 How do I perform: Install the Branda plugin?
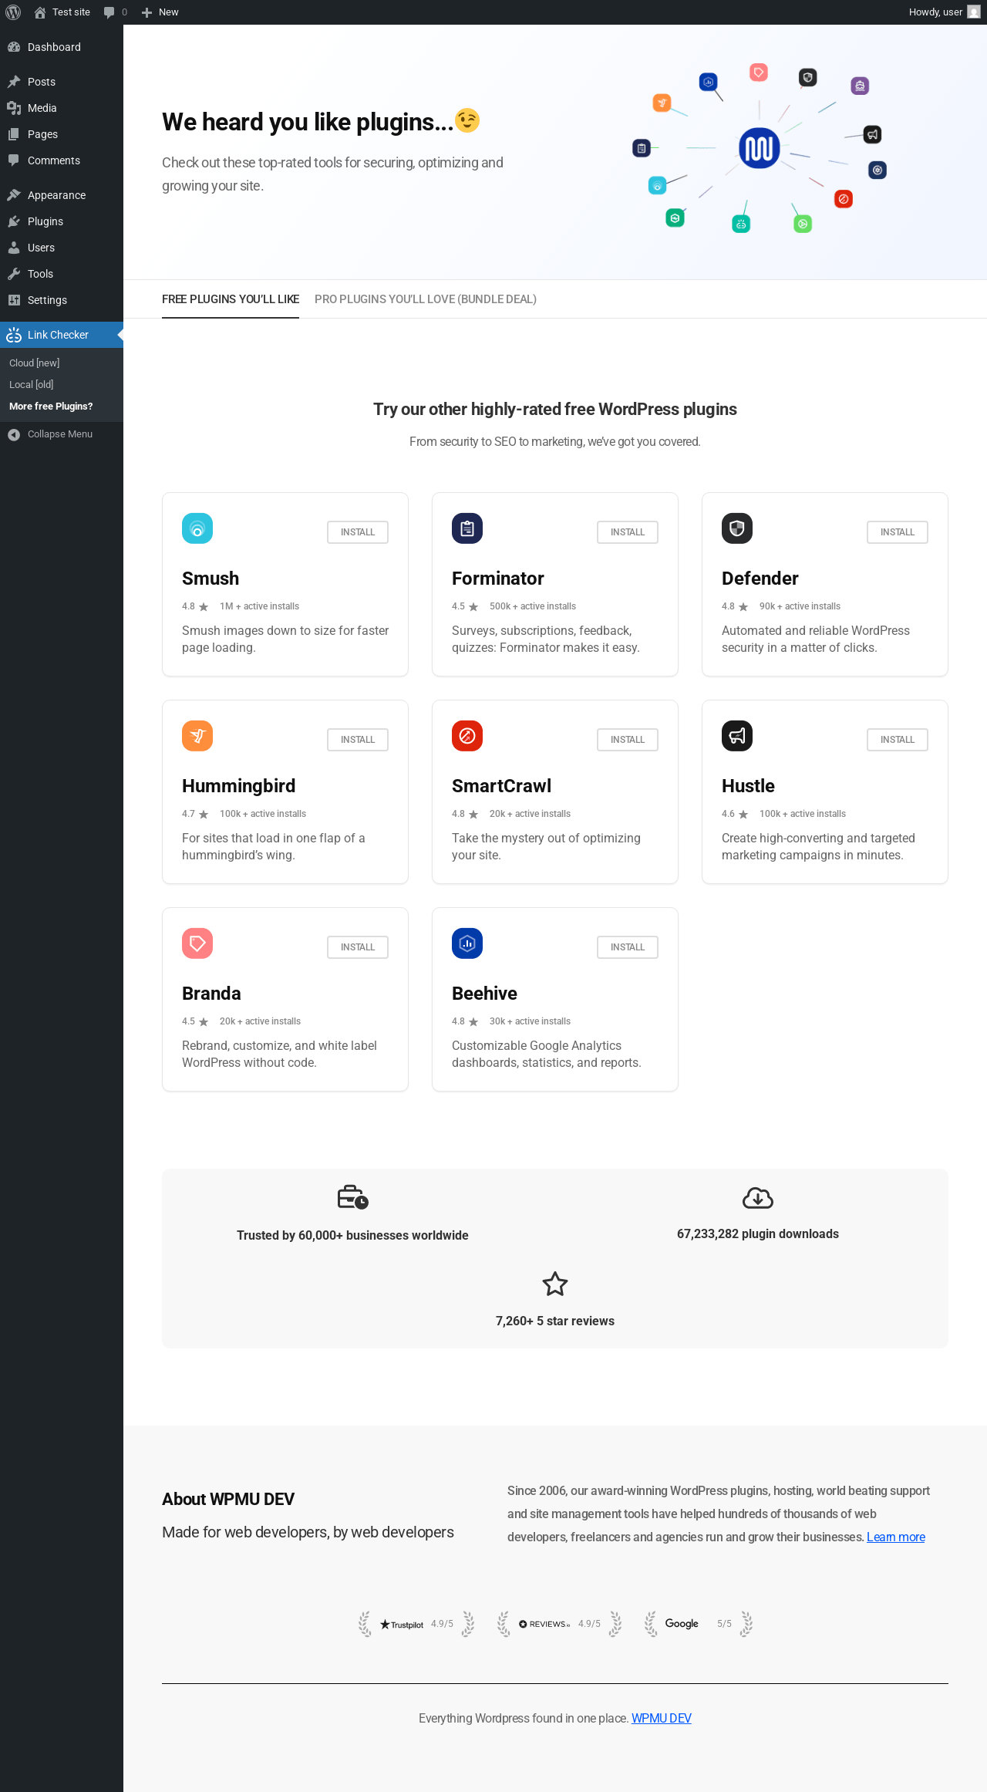pyautogui.click(x=358, y=947)
